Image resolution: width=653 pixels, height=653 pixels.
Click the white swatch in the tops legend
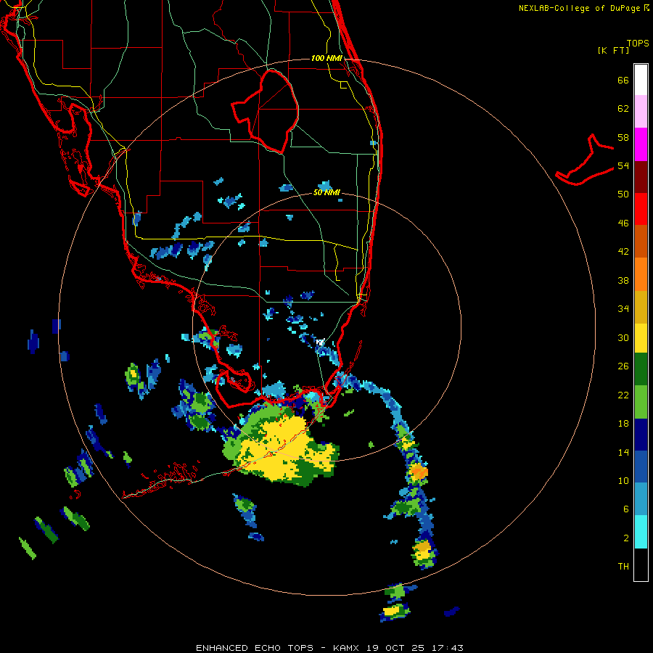pos(641,80)
